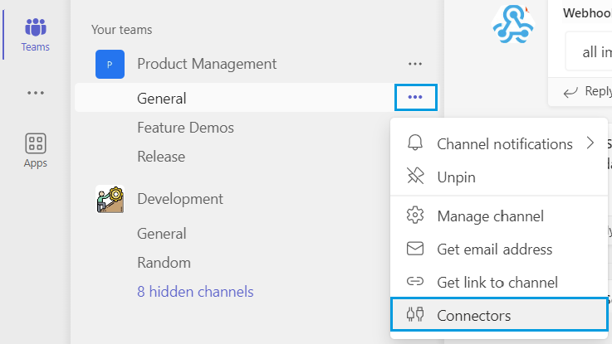
Task: Select the Development team name
Action: click(x=180, y=199)
